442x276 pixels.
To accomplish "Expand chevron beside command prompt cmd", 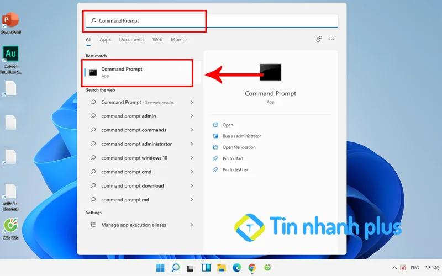I will (x=192, y=172).
